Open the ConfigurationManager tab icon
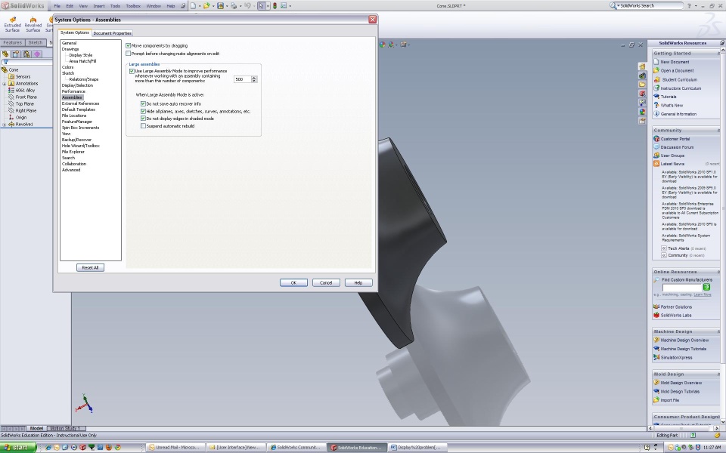The height and width of the screenshot is (453, 726). [27, 54]
